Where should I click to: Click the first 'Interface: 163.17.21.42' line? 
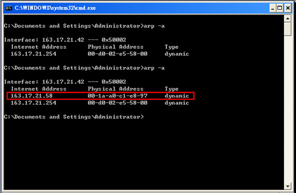[65, 40]
